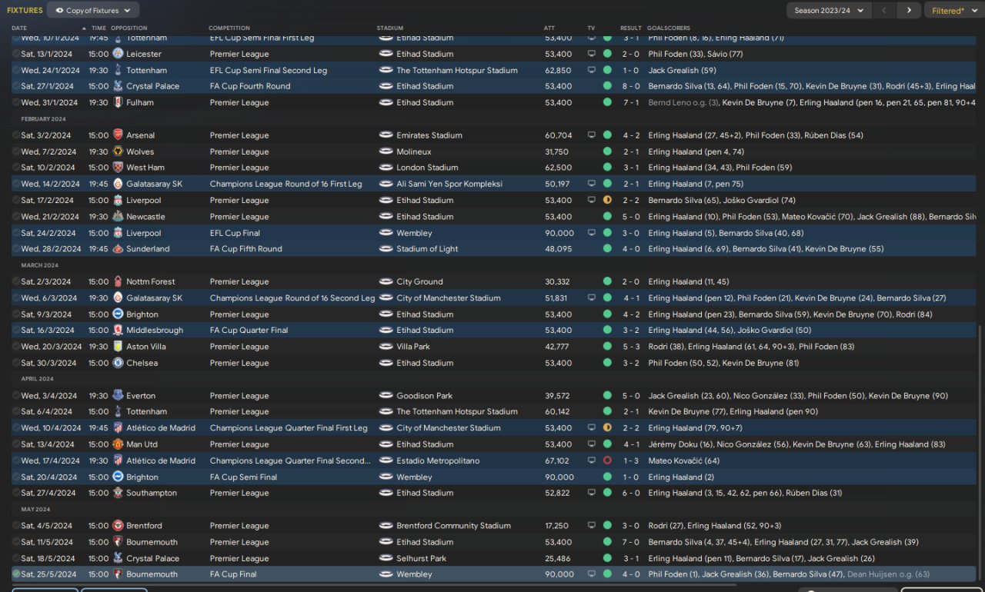Sort by the Opposition column header

pyautogui.click(x=129, y=28)
